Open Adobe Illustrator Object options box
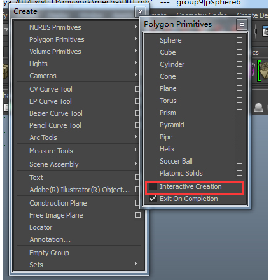The width and height of the screenshot is (278, 280). tap(137, 190)
